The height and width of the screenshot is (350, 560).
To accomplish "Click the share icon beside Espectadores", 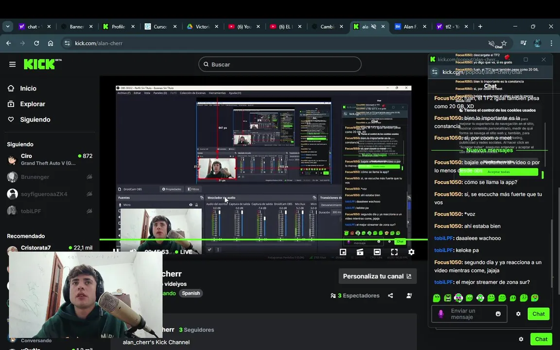I will tap(390, 296).
